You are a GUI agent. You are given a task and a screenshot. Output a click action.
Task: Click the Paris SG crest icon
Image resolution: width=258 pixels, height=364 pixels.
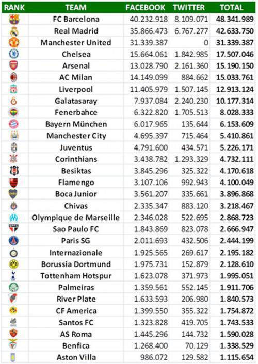14,241
